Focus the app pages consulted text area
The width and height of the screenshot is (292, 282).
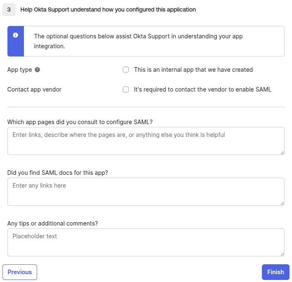[146, 141]
